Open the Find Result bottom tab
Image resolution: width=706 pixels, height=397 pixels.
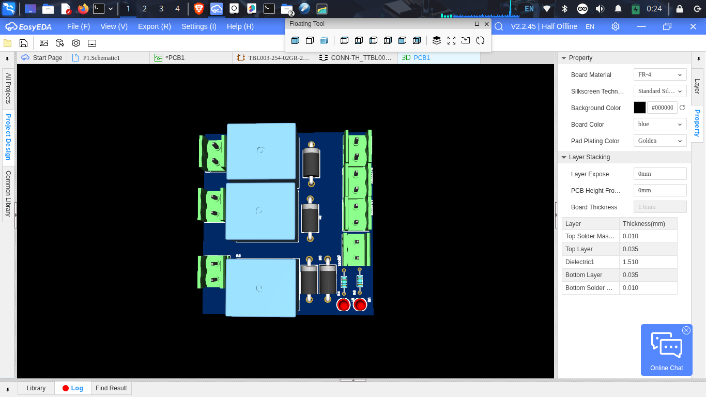(x=111, y=388)
